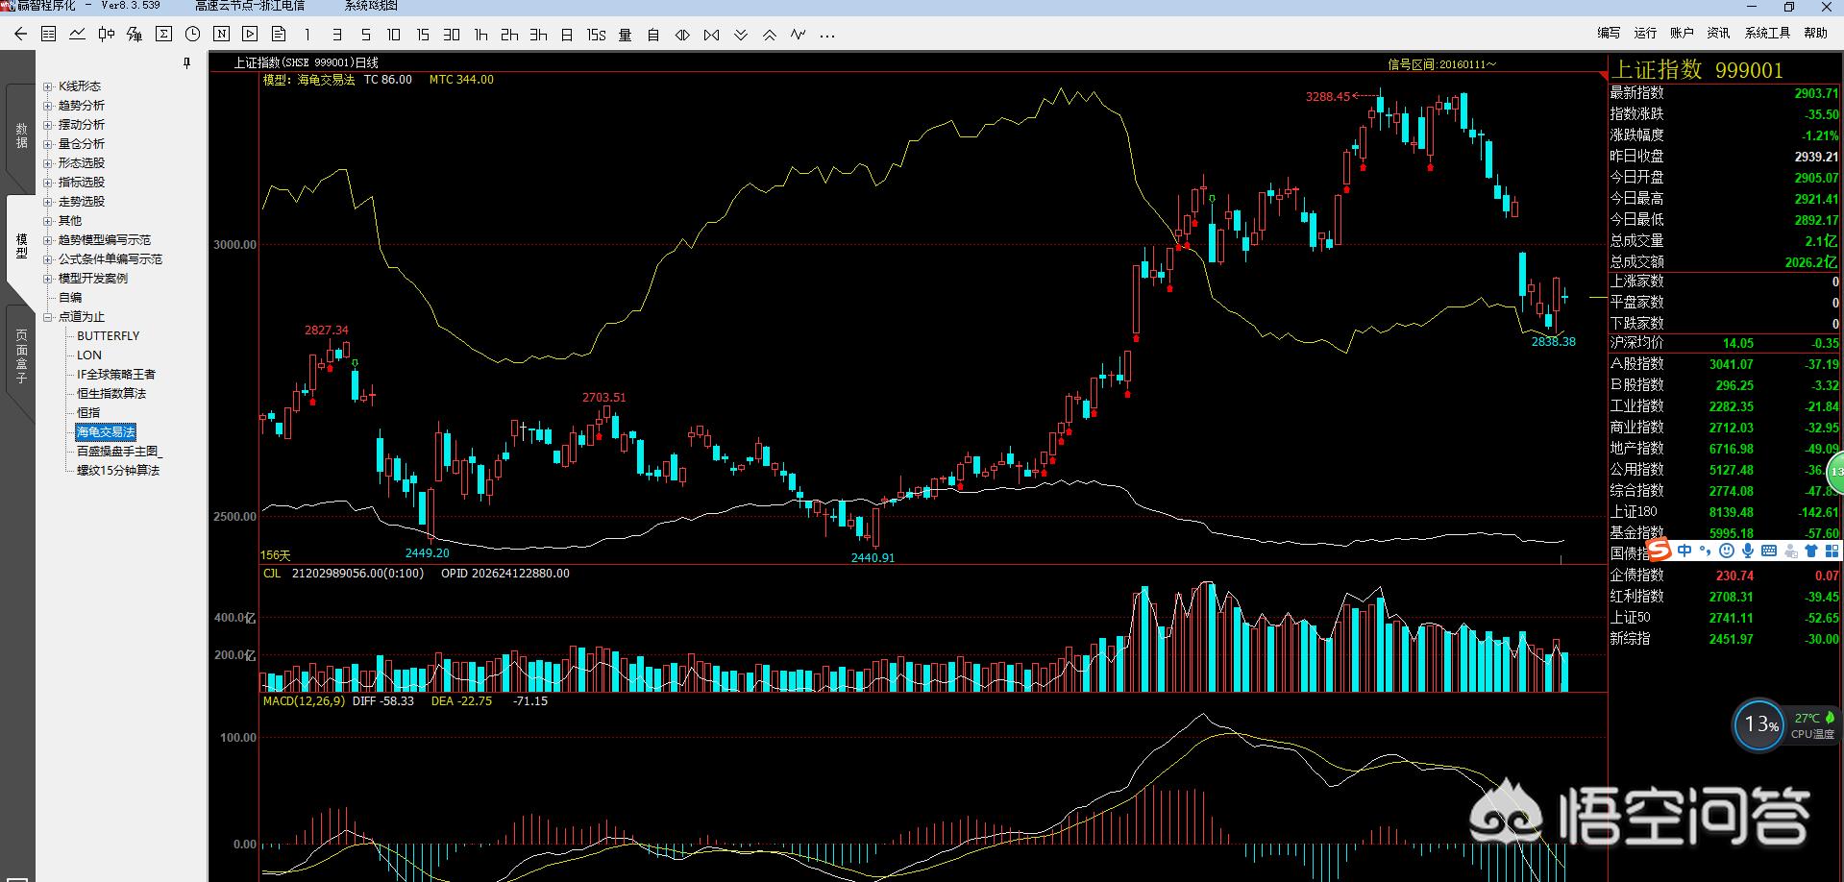
Task: Select the IF全球策略王者 model
Action: point(116,375)
